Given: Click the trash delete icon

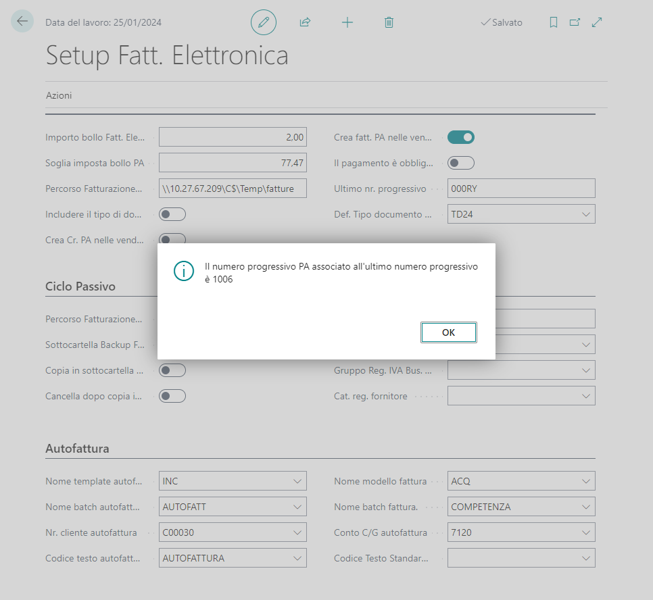Looking at the screenshot, I should coord(389,22).
